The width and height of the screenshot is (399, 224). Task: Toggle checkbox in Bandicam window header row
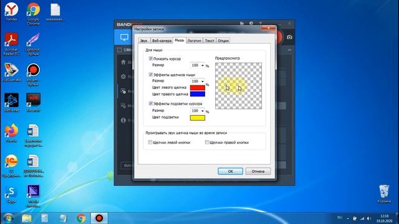(x=119, y=50)
